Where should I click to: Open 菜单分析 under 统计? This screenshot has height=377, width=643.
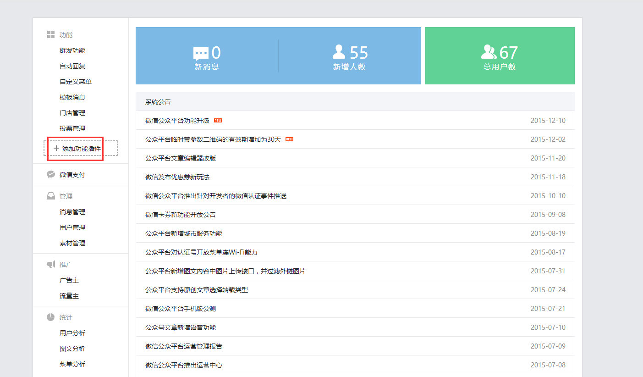pyautogui.click(x=72, y=364)
